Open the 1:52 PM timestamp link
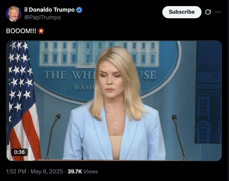Image resolution: width=229 pixels, height=181 pixels. (x=16, y=171)
